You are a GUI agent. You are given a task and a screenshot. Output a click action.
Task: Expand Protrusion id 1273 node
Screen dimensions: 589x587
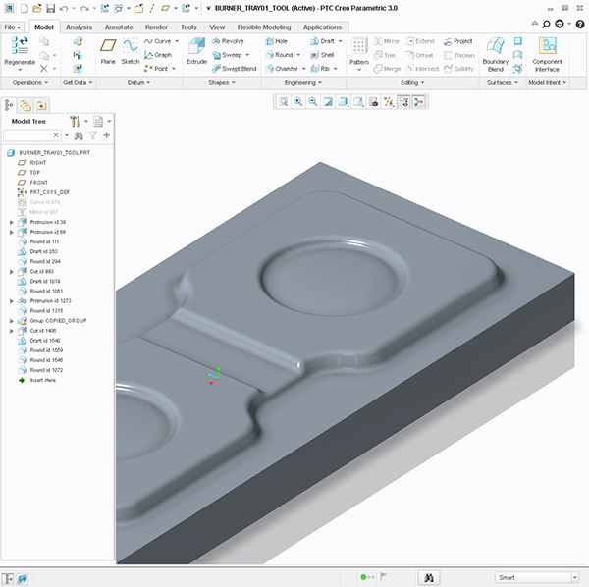[12, 301]
